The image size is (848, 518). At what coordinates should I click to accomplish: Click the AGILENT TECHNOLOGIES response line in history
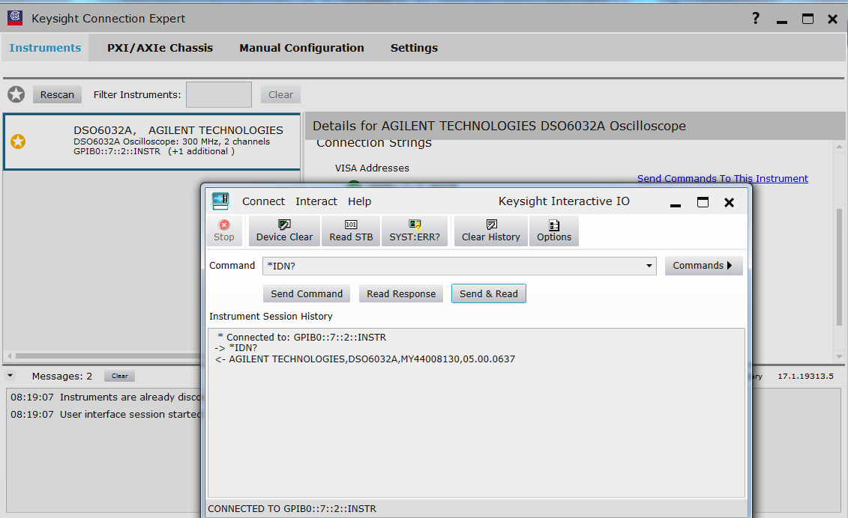pos(365,359)
